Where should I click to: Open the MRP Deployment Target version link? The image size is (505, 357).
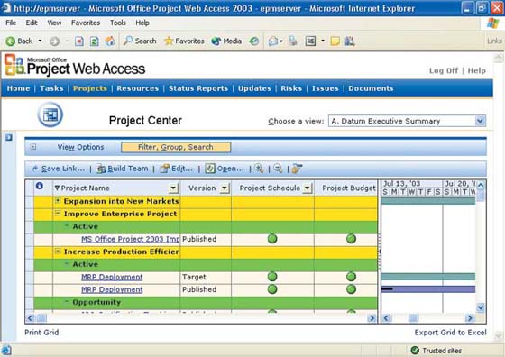point(112,277)
